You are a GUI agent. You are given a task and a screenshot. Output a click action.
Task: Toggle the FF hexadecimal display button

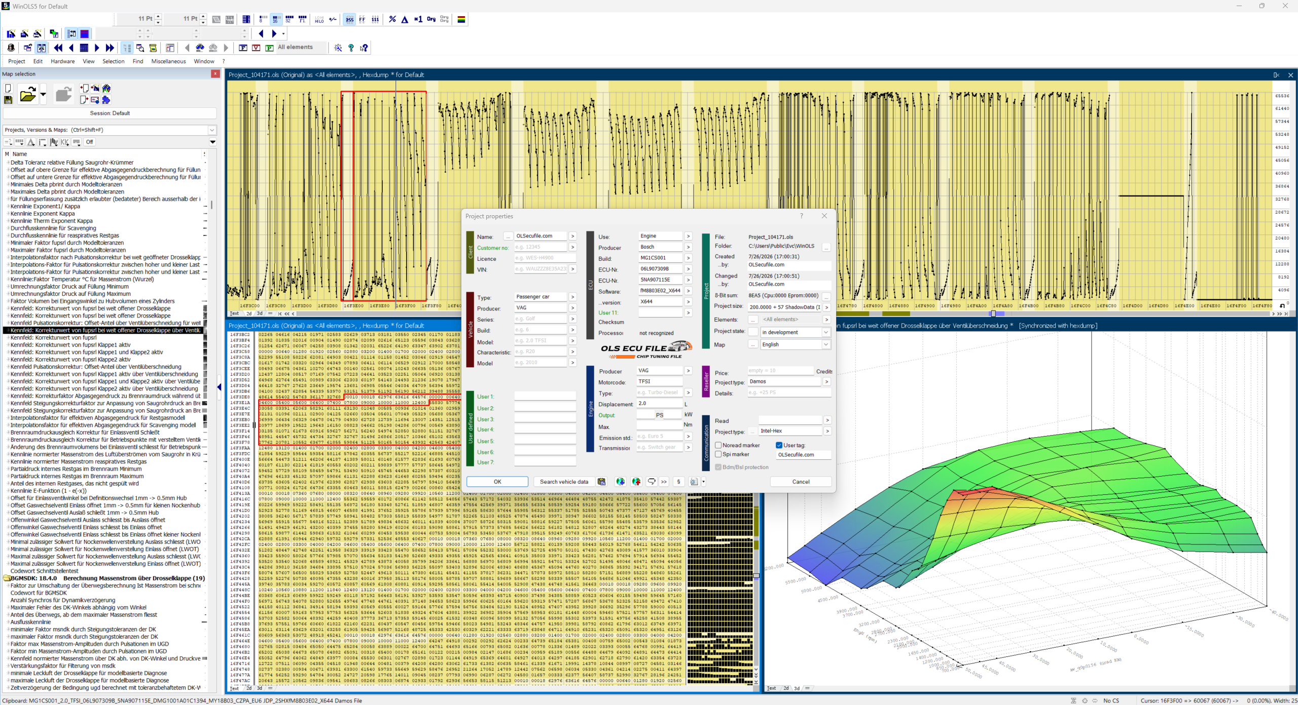pyautogui.click(x=362, y=19)
